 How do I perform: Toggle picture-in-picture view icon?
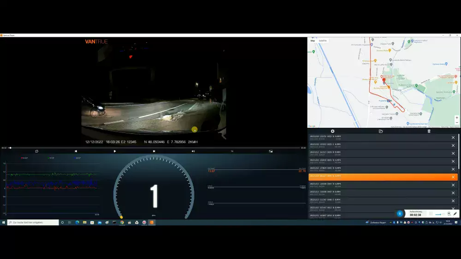[271, 151]
